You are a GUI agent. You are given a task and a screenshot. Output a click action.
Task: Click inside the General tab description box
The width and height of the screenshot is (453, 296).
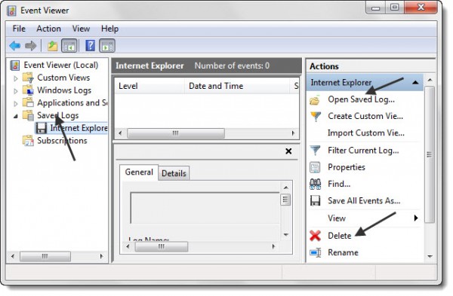click(x=205, y=208)
